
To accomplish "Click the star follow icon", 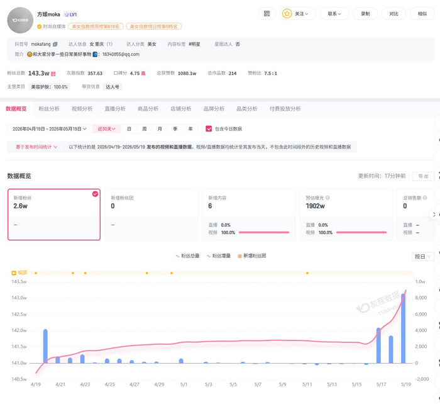I will click(287, 14).
